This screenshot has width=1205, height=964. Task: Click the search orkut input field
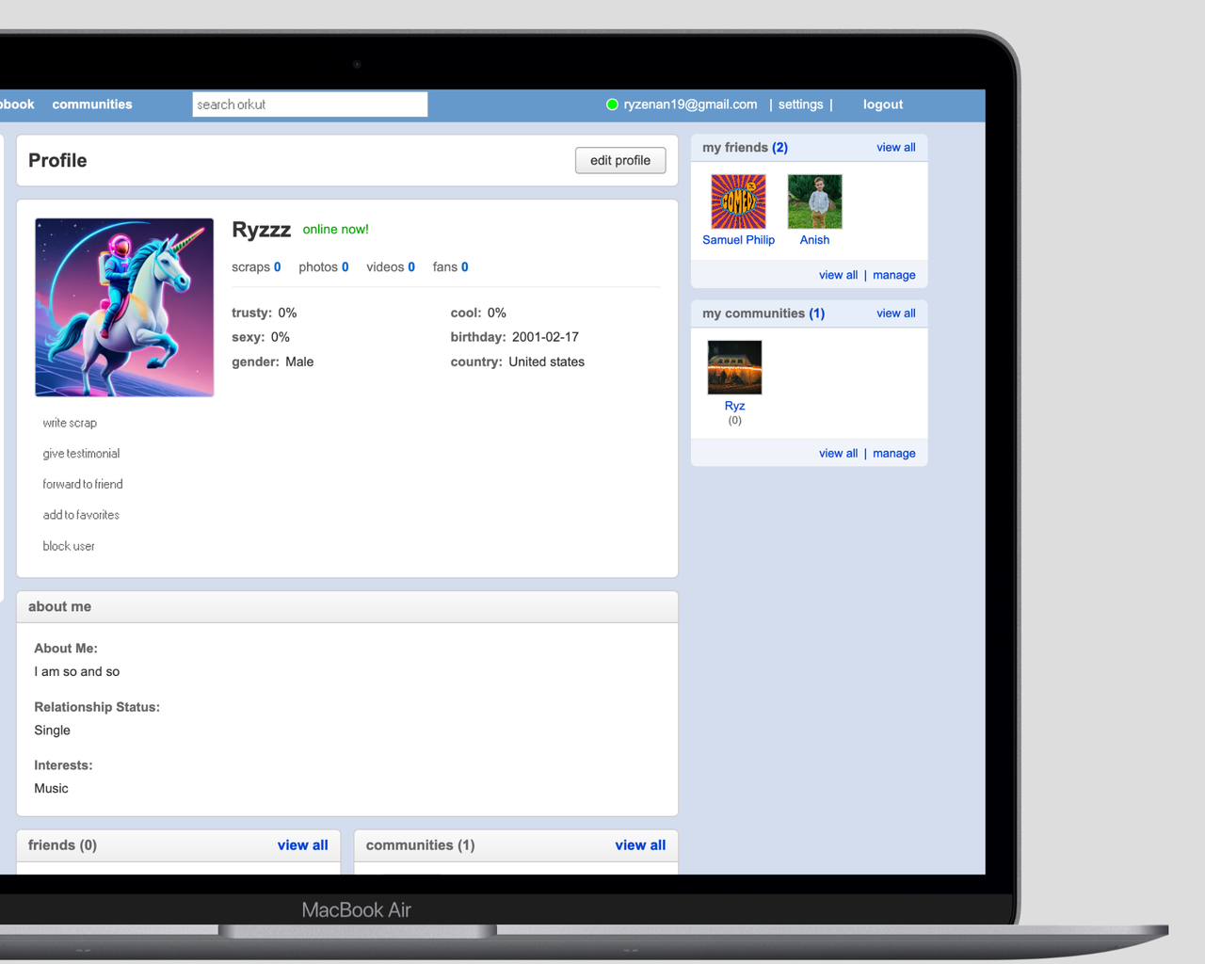click(310, 104)
